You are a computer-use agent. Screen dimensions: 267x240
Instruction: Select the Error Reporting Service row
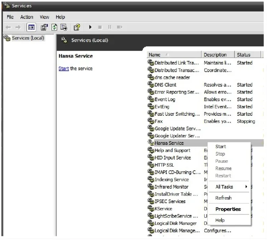click(205, 92)
